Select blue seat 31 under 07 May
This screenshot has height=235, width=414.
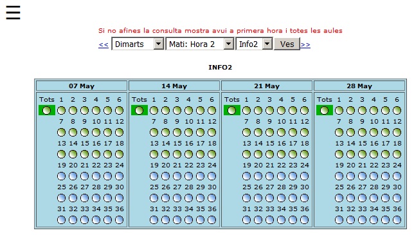coord(61,220)
